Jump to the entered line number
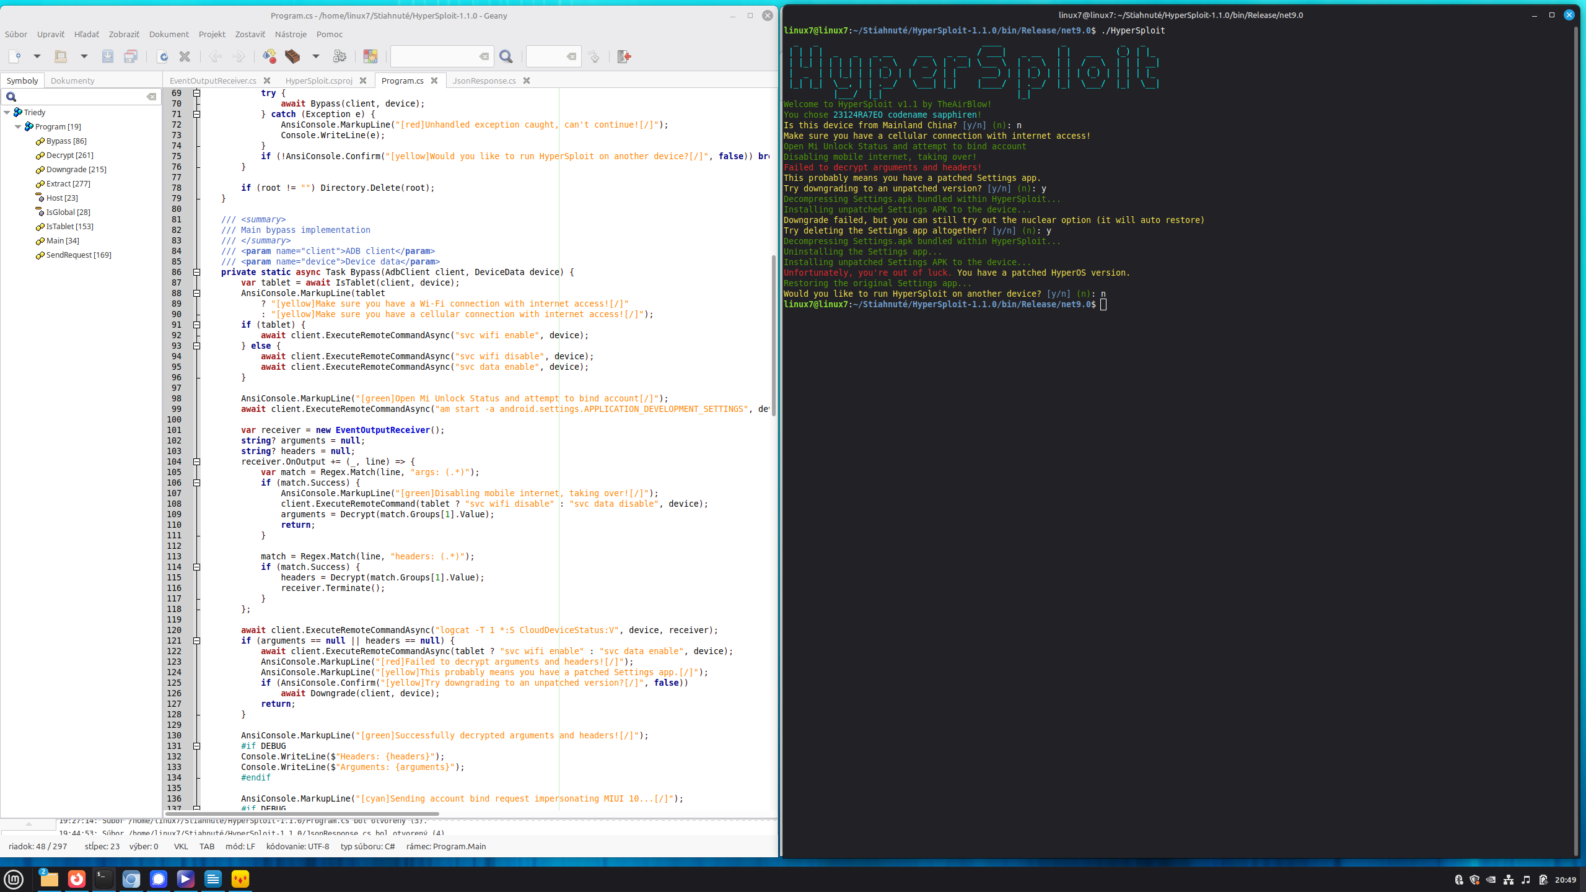Screen dimensions: 1586x892 pos(594,56)
